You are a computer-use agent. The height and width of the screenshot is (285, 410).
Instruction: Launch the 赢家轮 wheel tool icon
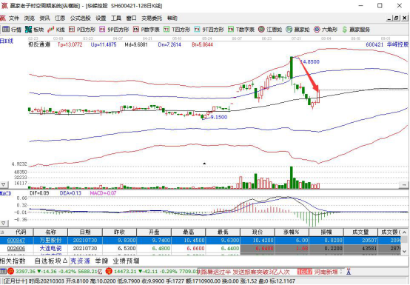pos(289,30)
